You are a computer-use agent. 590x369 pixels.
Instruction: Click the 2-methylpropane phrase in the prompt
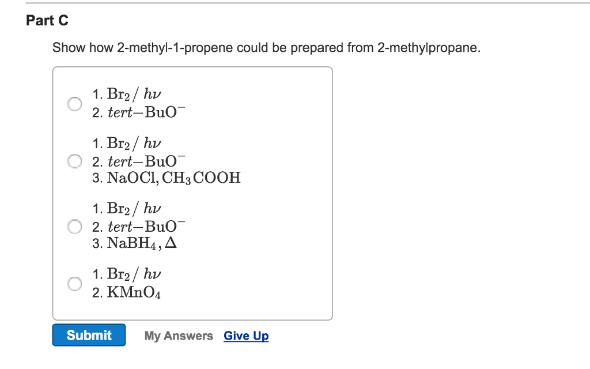coord(427,48)
